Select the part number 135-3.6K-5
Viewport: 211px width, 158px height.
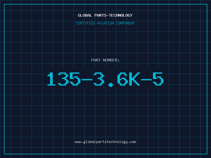point(105,80)
